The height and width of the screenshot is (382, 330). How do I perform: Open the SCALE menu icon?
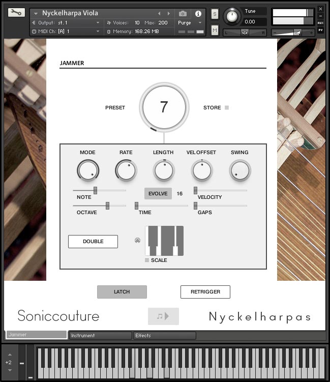[147, 260]
